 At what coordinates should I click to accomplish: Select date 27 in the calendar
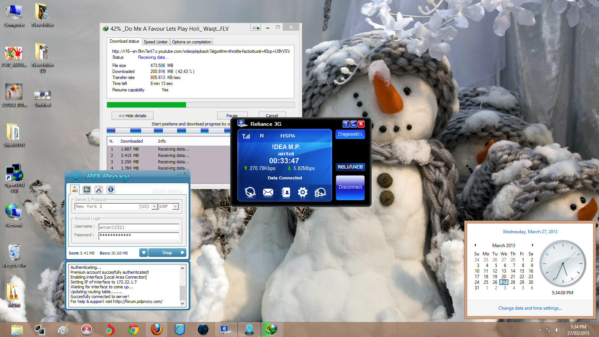tap(504, 282)
